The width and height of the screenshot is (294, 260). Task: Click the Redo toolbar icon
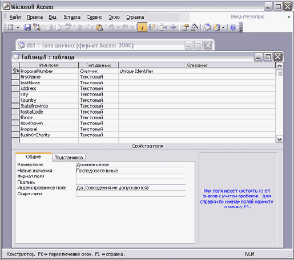tap(126, 27)
